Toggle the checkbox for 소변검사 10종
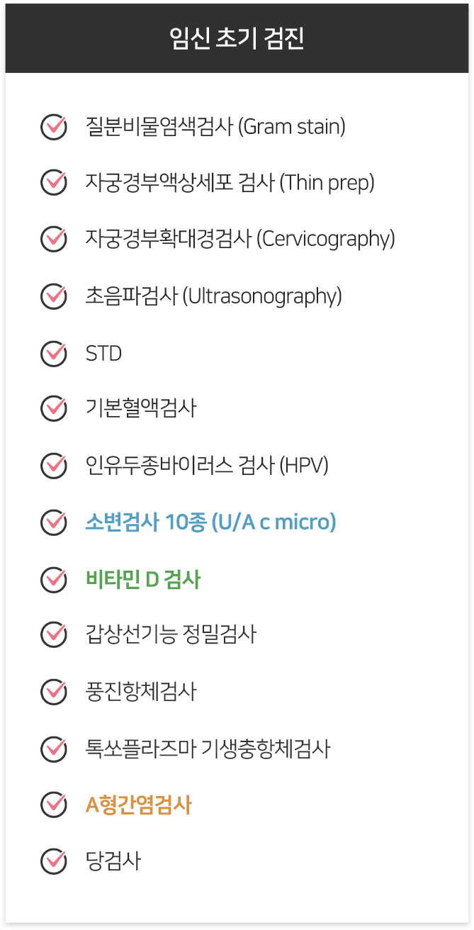The height and width of the screenshot is (930, 474). tap(53, 522)
